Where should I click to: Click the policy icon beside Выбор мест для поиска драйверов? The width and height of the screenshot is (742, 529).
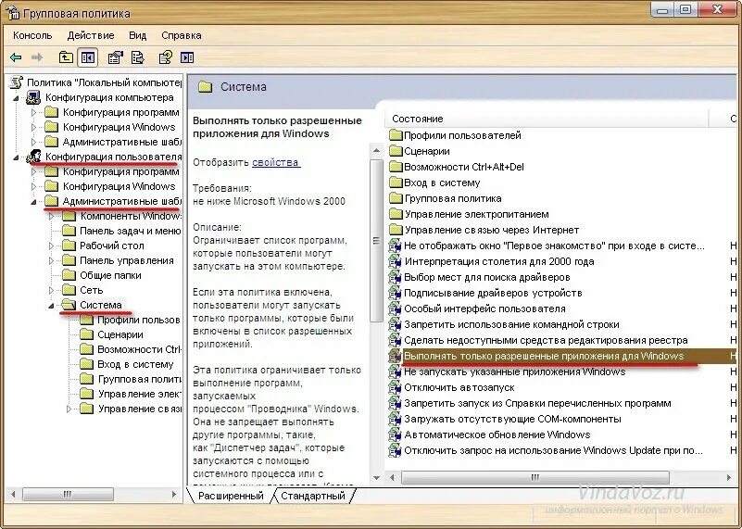pyautogui.click(x=395, y=277)
